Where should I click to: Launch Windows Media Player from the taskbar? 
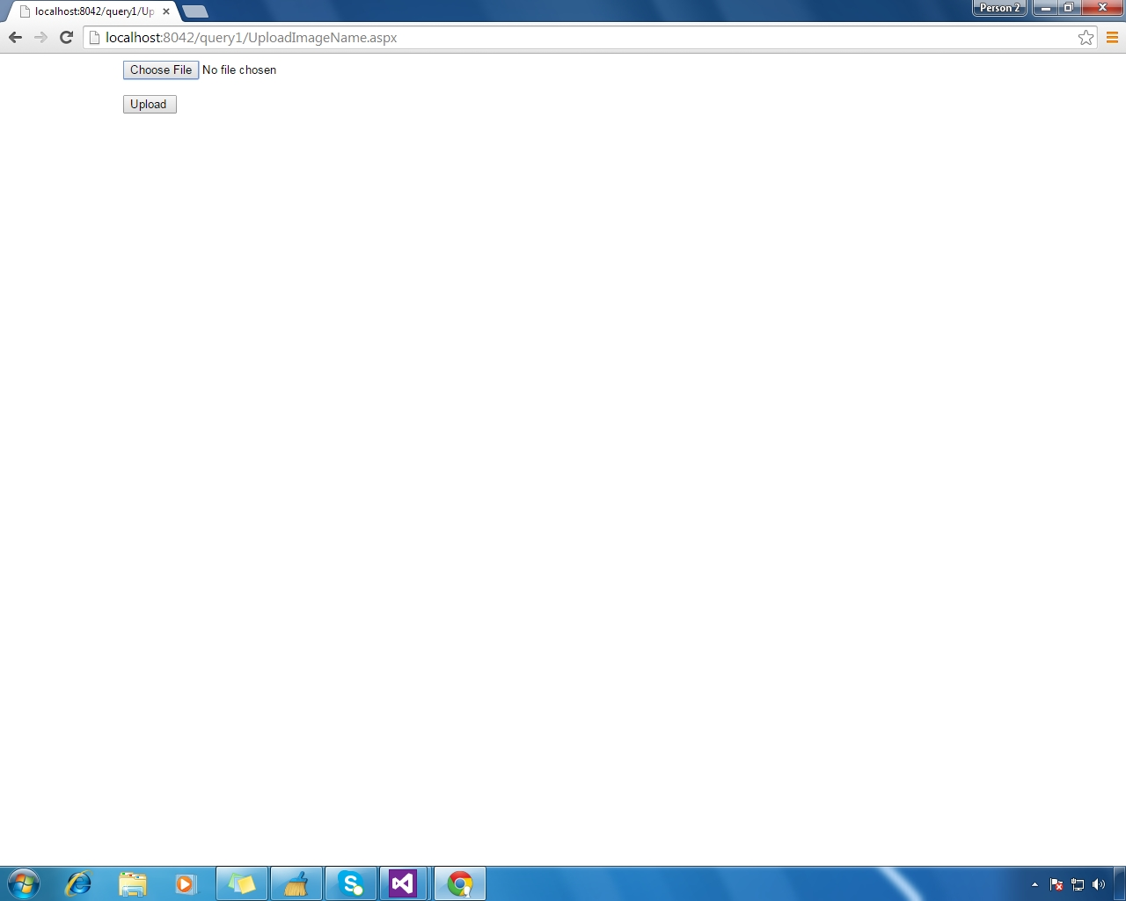point(186,883)
